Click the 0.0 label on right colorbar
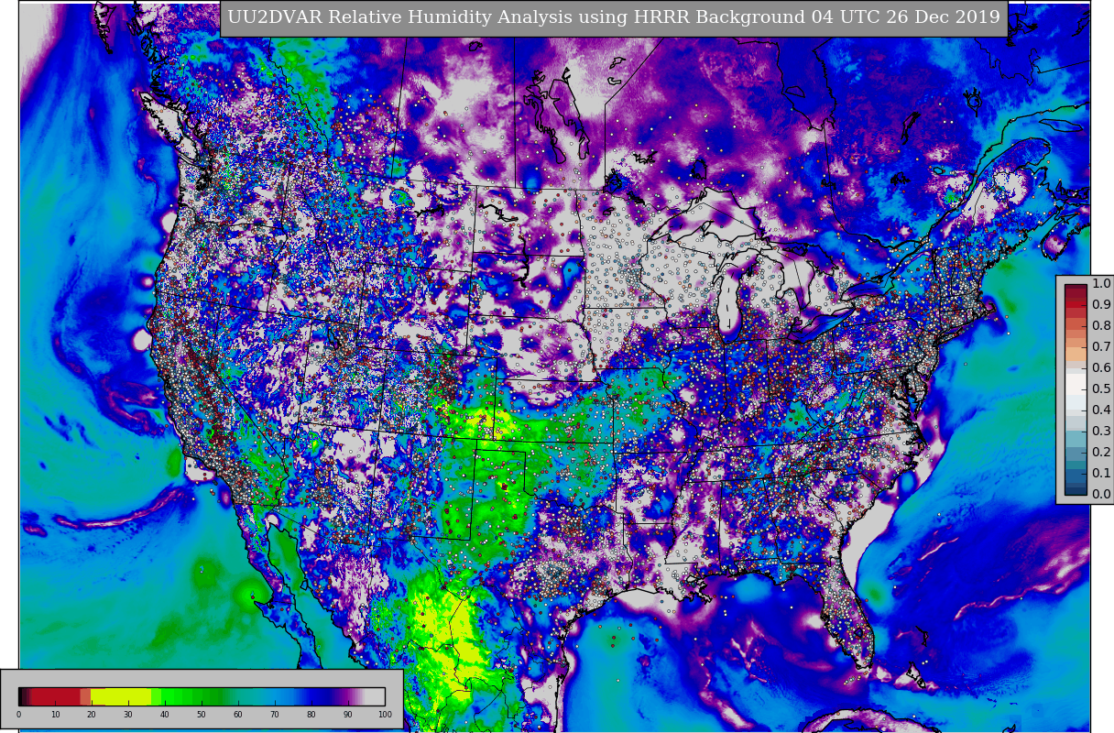This screenshot has height=733, width=1114. (x=1101, y=495)
